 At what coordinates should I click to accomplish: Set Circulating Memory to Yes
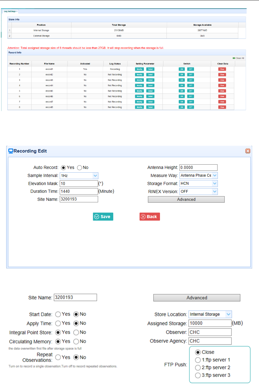tap(58, 342)
